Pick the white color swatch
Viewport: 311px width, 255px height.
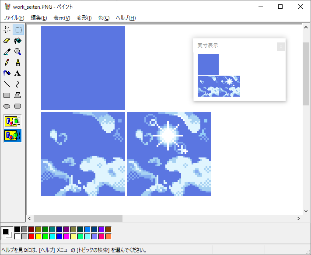(17, 236)
